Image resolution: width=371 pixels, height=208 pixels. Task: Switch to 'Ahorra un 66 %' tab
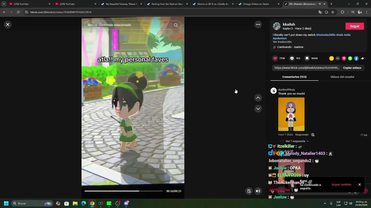tap(213, 4)
